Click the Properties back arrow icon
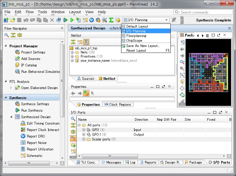This screenshot has width=236, height=176. click(x=73, y=93)
